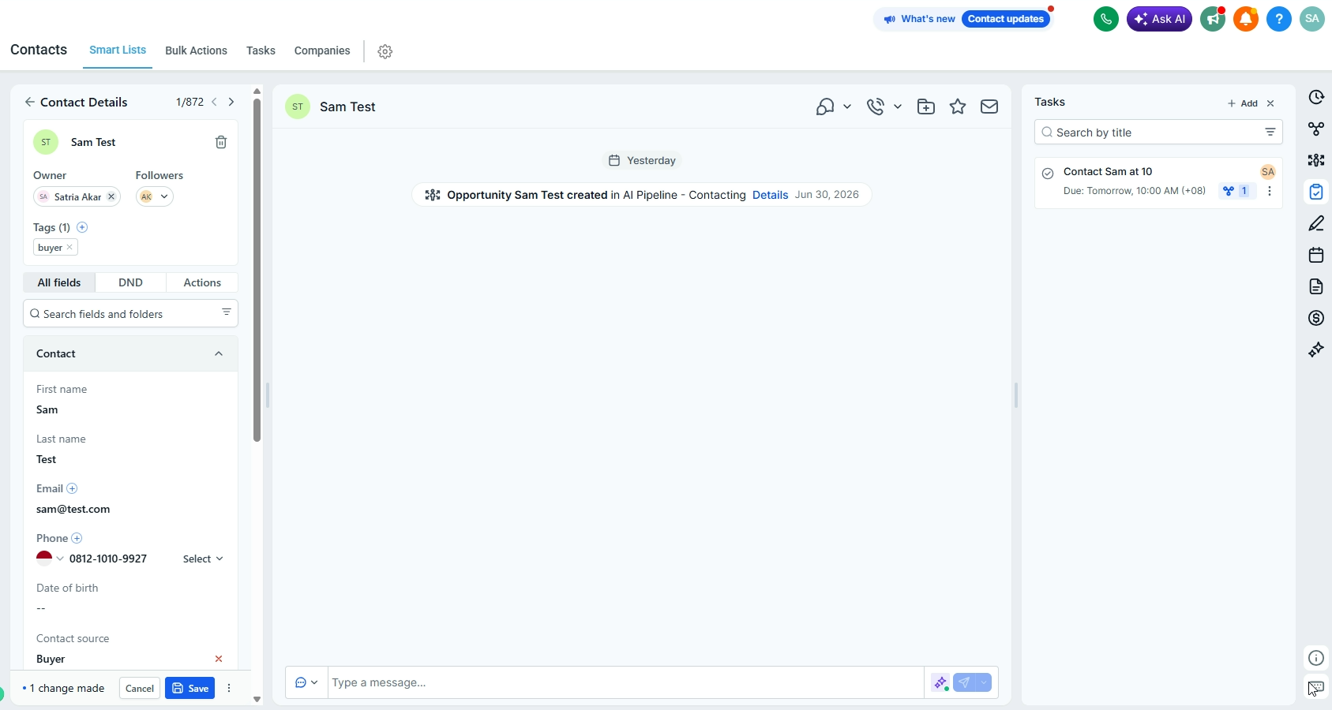Remove owner Satria Akar

tap(111, 196)
